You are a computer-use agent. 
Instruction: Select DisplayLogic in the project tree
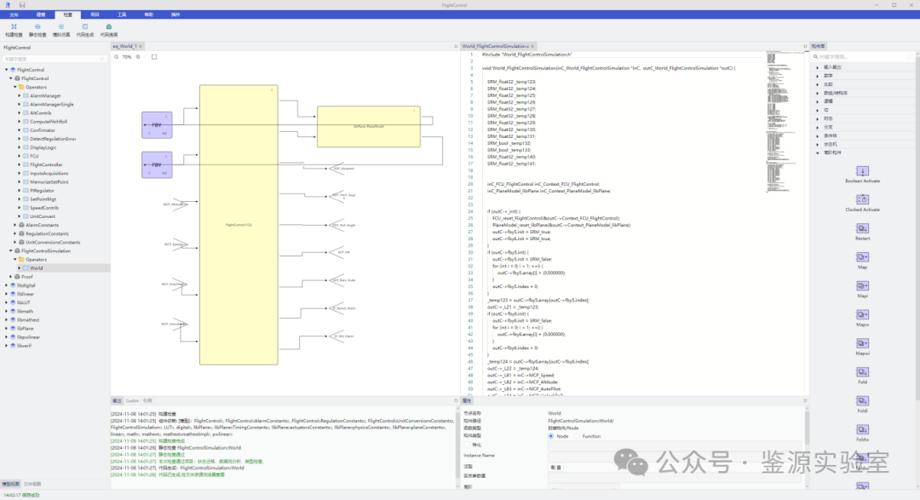click(43, 147)
